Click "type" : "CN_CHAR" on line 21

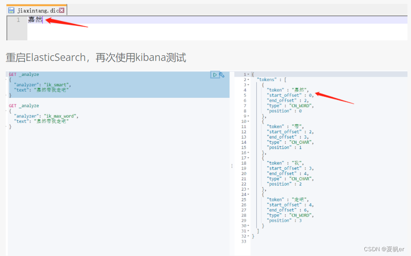pos(290,179)
